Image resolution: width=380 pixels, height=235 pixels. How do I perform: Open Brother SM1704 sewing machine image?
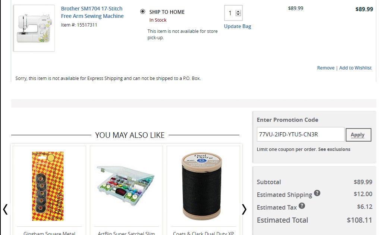tap(34, 28)
